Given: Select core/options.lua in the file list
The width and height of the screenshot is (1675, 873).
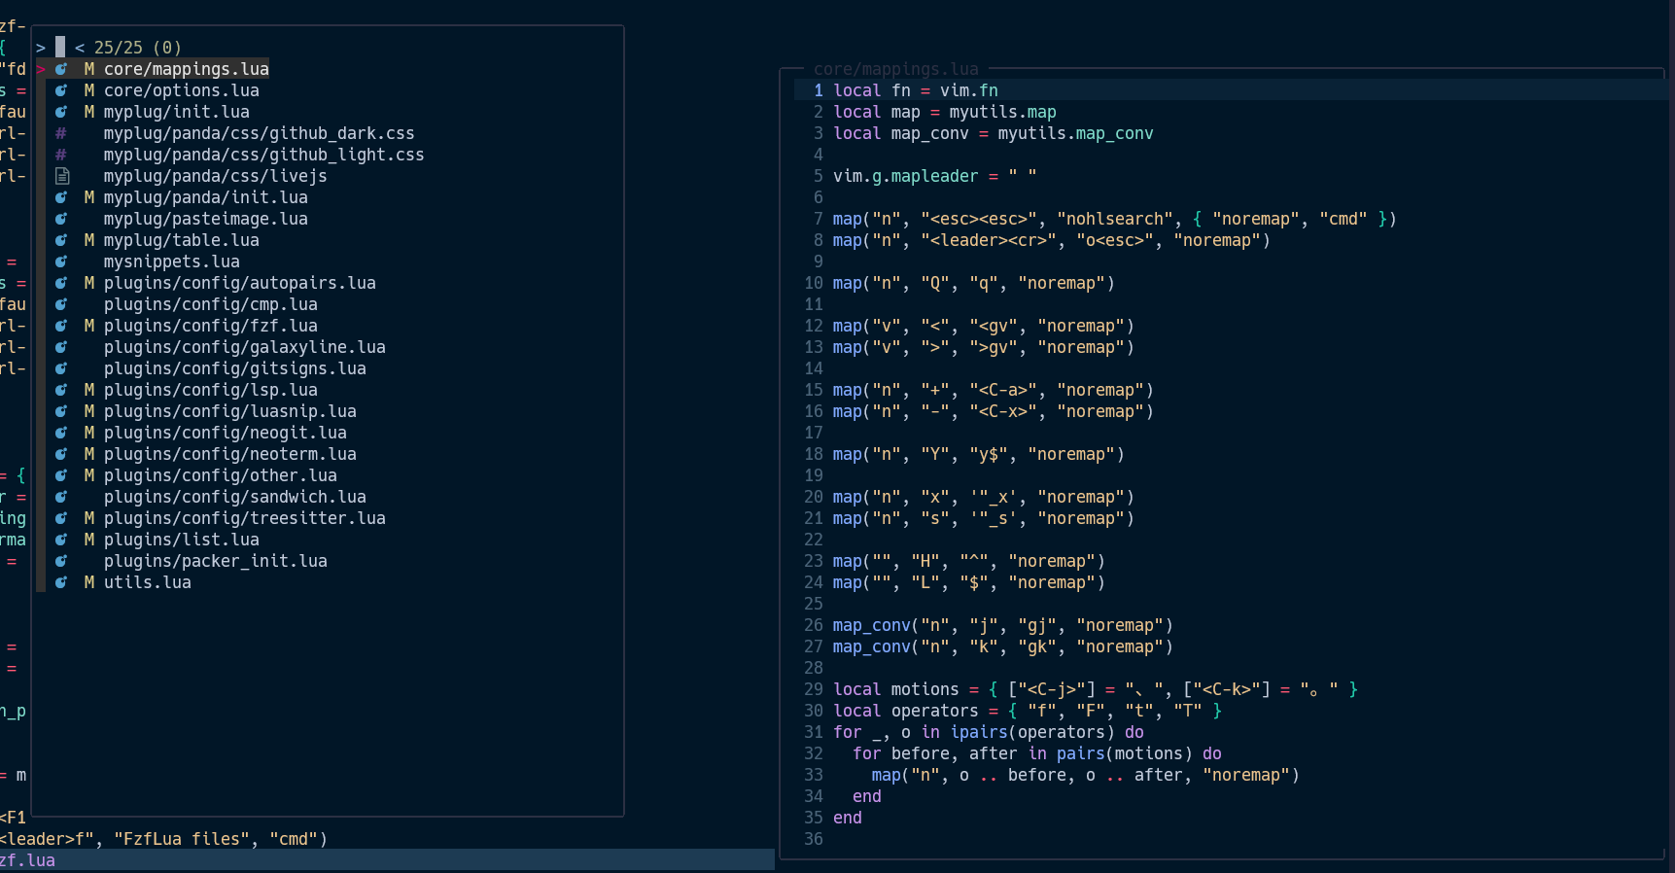Looking at the screenshot, I should (182, 90).
